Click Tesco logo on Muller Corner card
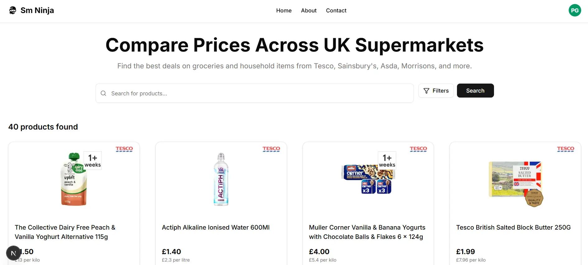Image resolution: width=588 pixels, height=265 pixels. (418, 149)
